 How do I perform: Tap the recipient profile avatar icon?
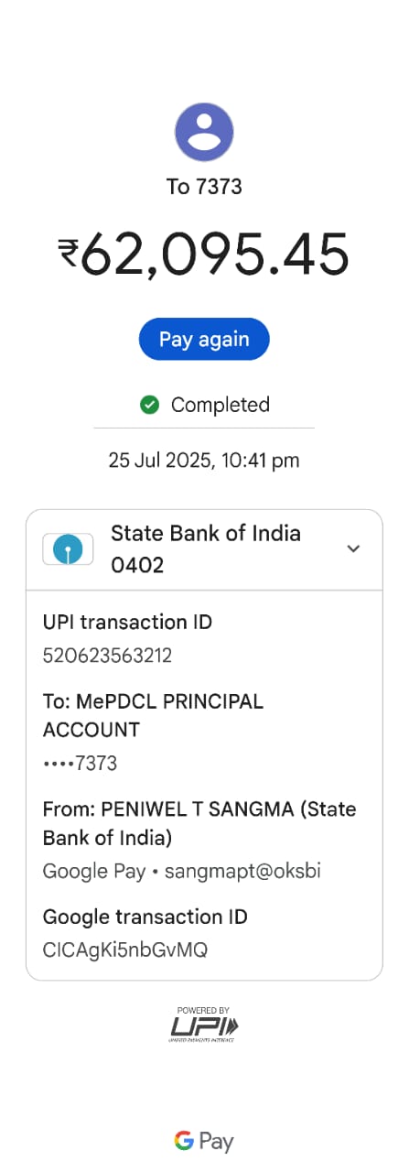click(x=204, y=133)
